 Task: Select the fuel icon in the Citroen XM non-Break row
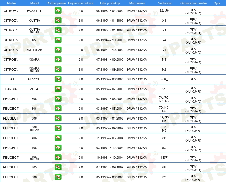[x=58, y=40]
